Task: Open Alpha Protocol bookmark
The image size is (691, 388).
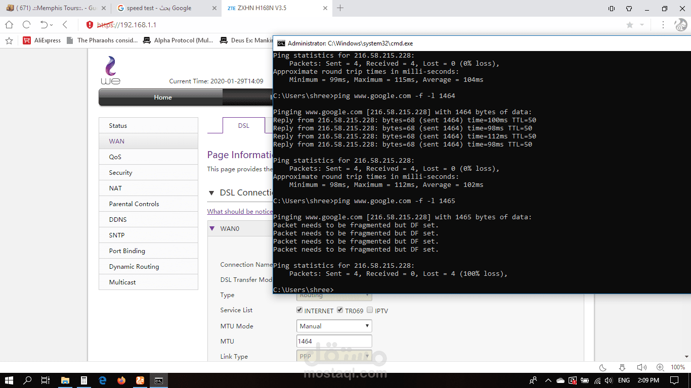Action: coord(178,40)
